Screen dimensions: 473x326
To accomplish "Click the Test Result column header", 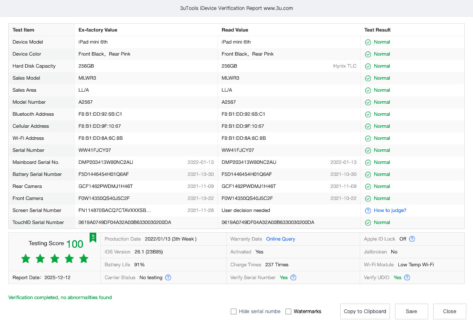I will coord(377,30).
